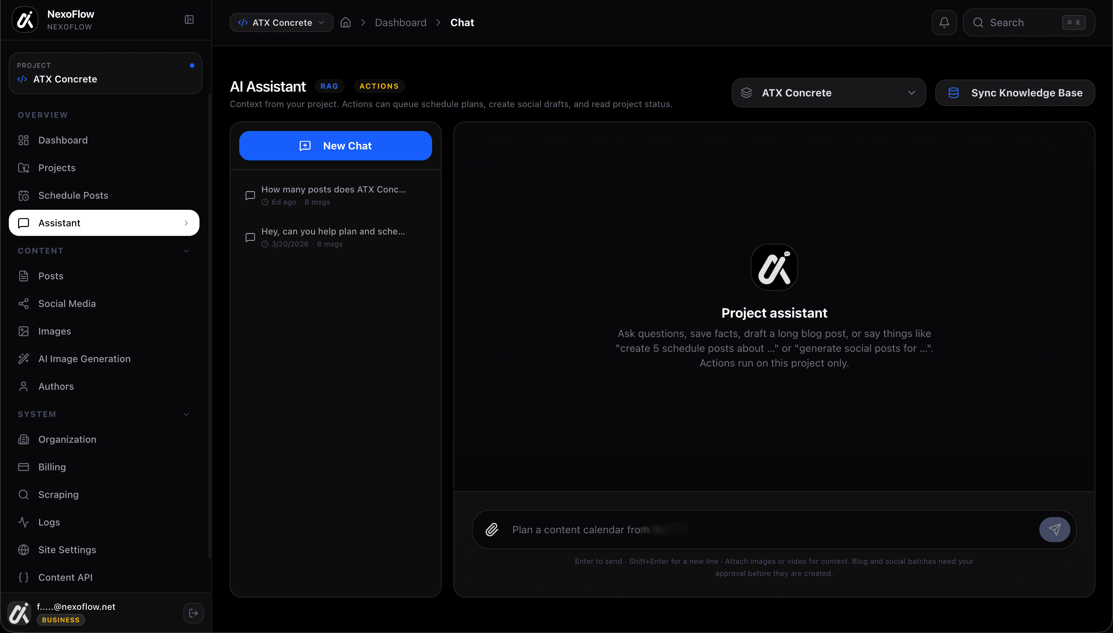The width and height of the screenshot is (1113, 633).
Task: Open the knowledge base project dropdown
Action: 828,93
